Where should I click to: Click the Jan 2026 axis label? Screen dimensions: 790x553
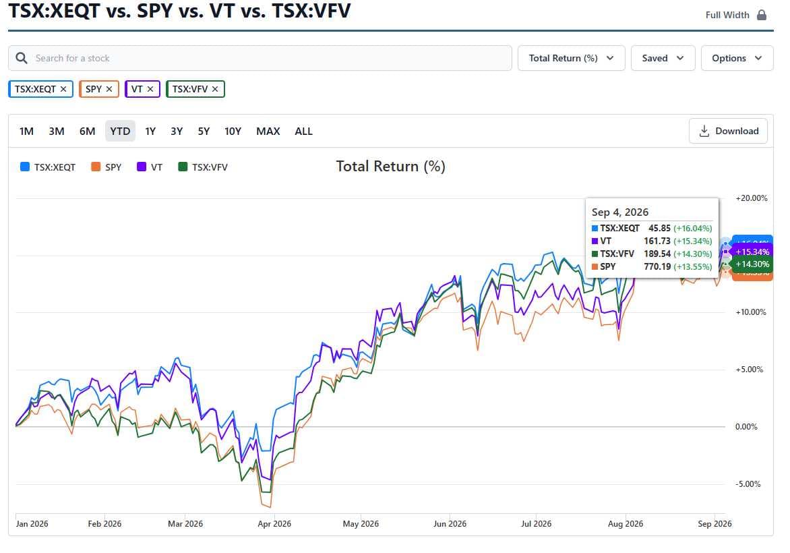point(32,524)
